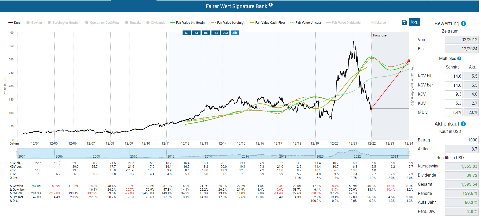This screenshot has height=218, width=481.
Task: Click the red prognosis endpoint marker
Action: tap(409, 61)
